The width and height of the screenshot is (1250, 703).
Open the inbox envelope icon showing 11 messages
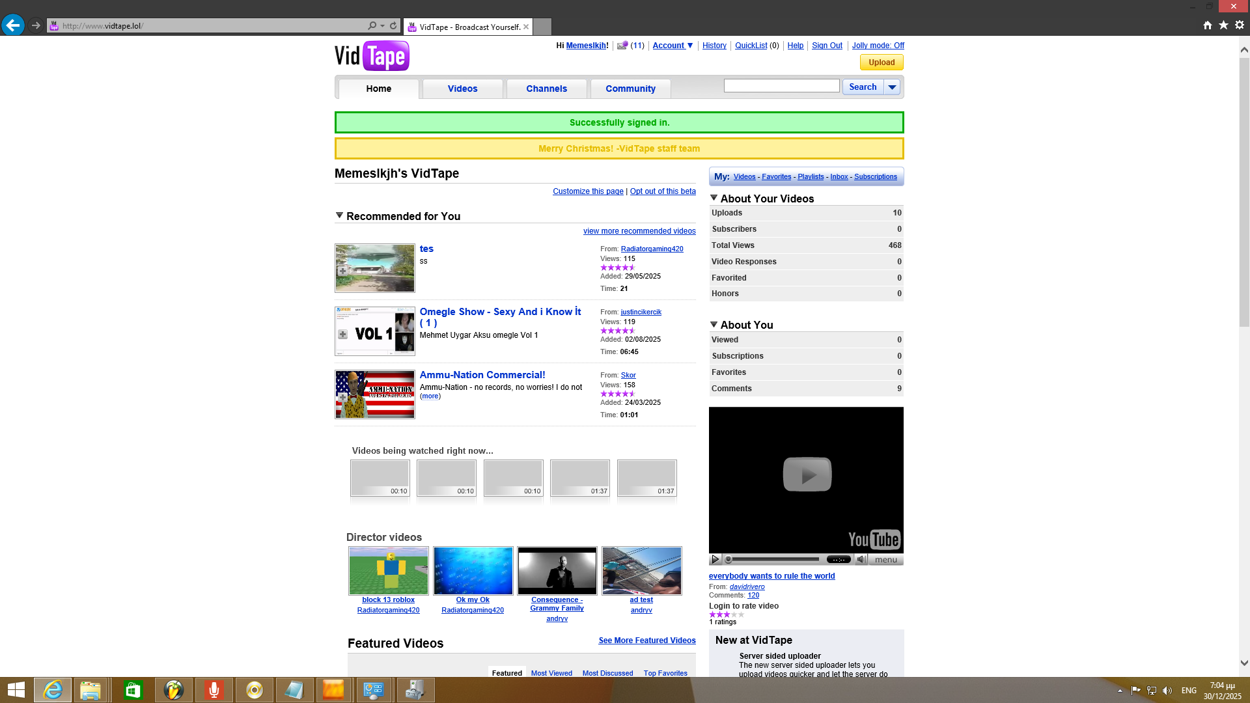(x=622, y=46)
